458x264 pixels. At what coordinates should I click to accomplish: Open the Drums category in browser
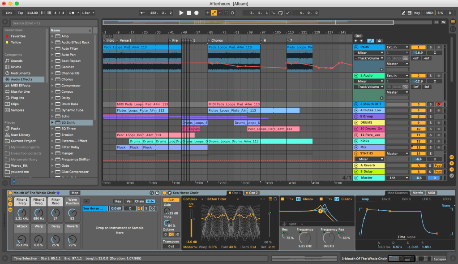[x=16, y=67]
